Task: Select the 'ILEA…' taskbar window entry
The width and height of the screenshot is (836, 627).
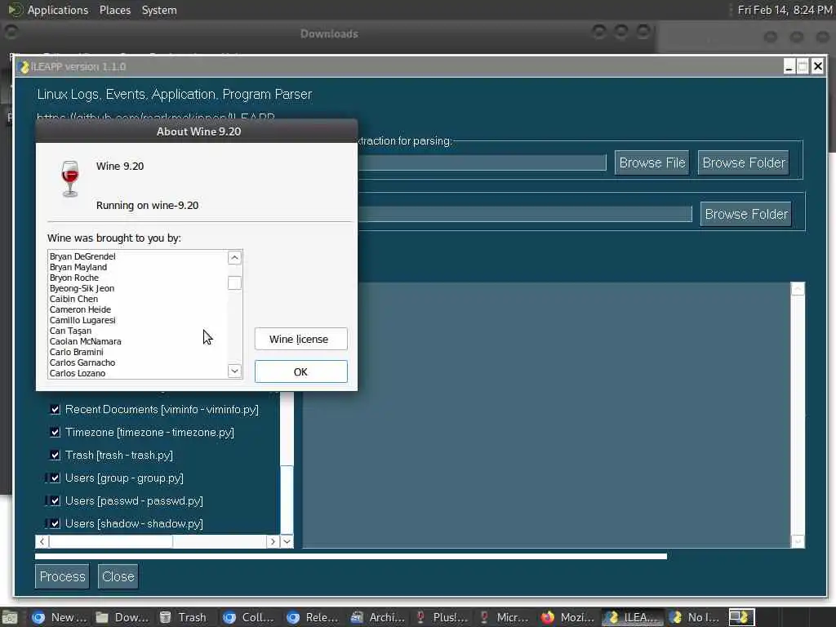Action: (633, 617)
